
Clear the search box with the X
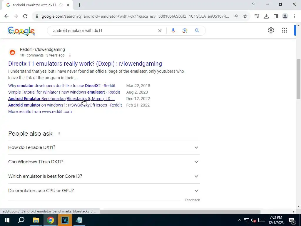coord(160,31)
